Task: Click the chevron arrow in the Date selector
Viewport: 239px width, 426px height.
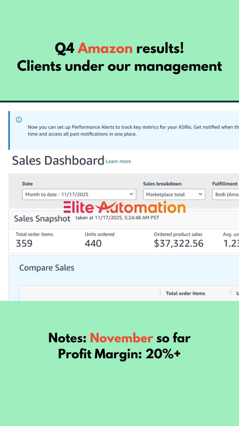Action: [x=131, y=194]
